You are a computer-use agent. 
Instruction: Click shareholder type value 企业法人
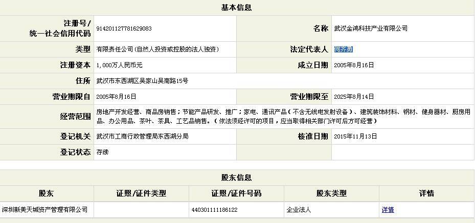299,209
